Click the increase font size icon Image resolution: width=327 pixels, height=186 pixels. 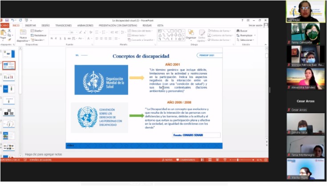[x=81, y=32]
